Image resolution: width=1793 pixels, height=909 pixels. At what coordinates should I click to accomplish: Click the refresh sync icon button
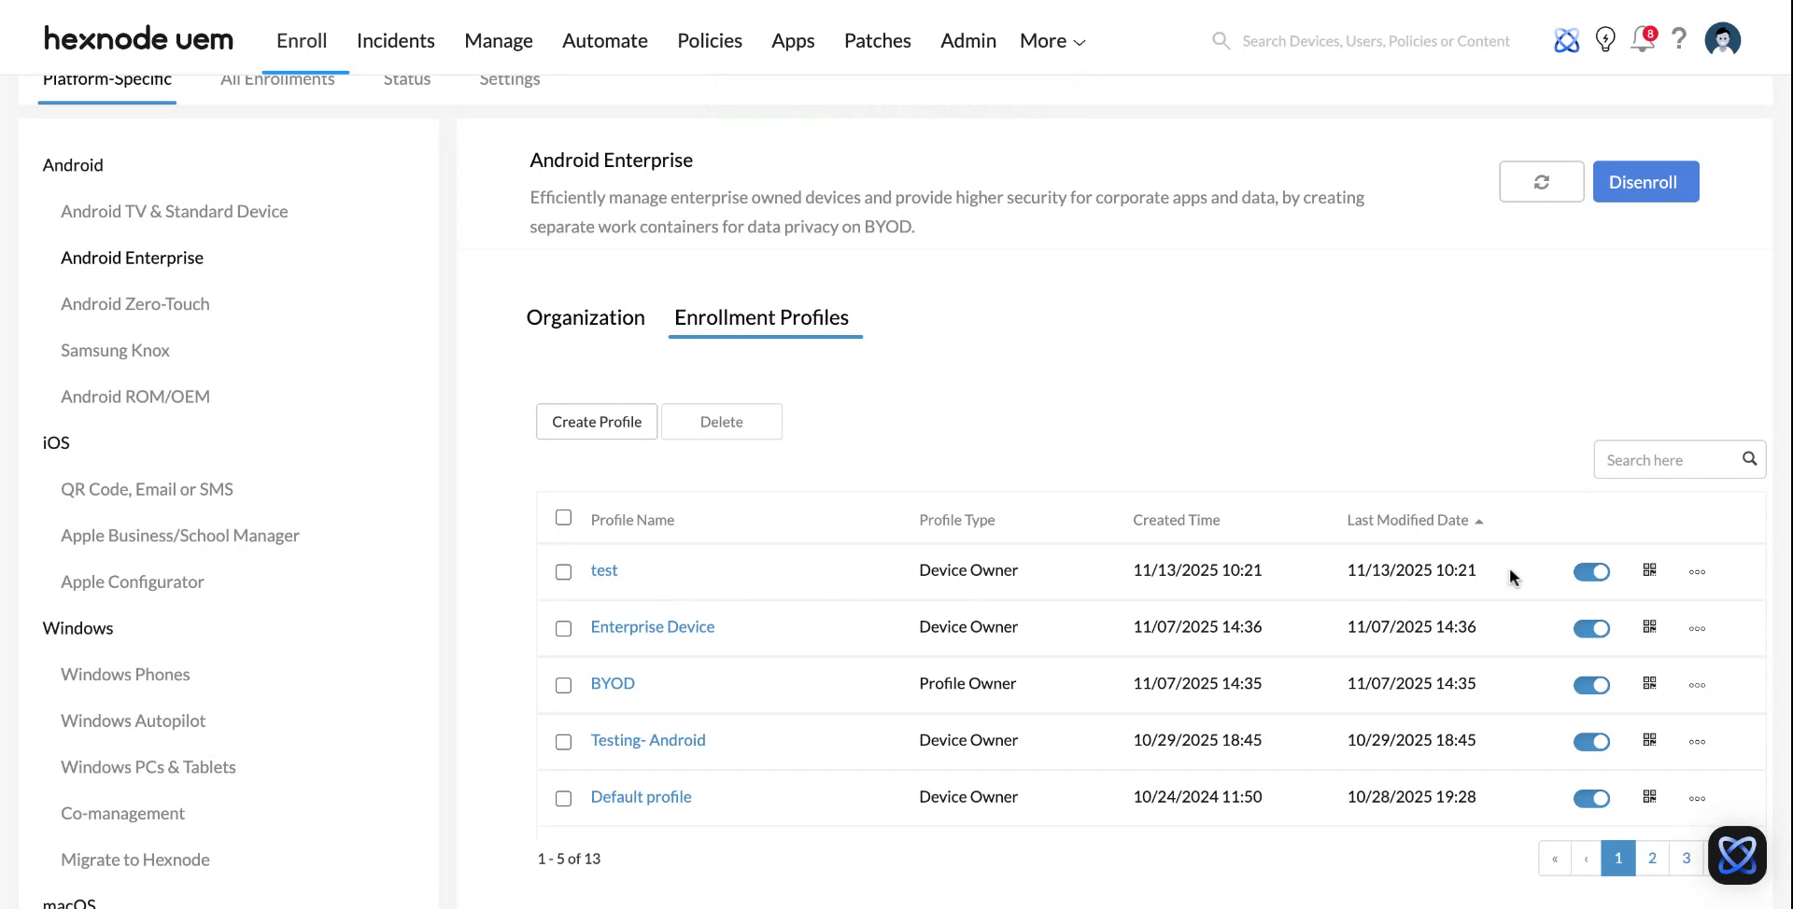[x=1541, y=182]
